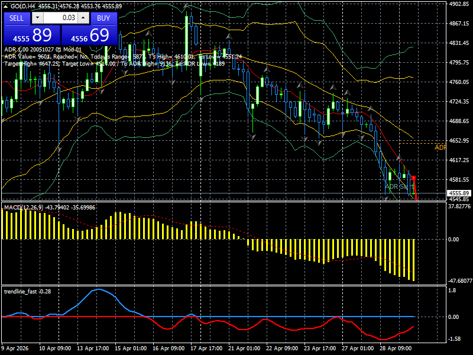Click the 16 Apr 09:00 time label
This screenshot has width=473, height=355.
[x=169, y=348]
